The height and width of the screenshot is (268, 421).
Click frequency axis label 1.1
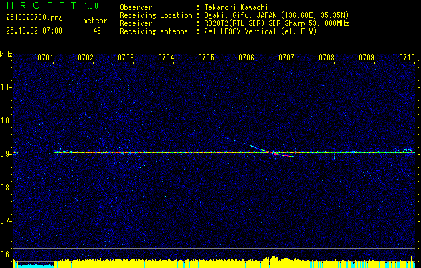pos(5,87)
